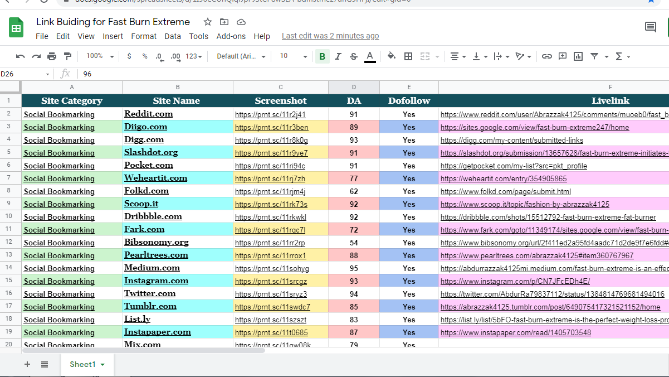Apply fill color with the paint bucket icon

[x=392, y=56]
